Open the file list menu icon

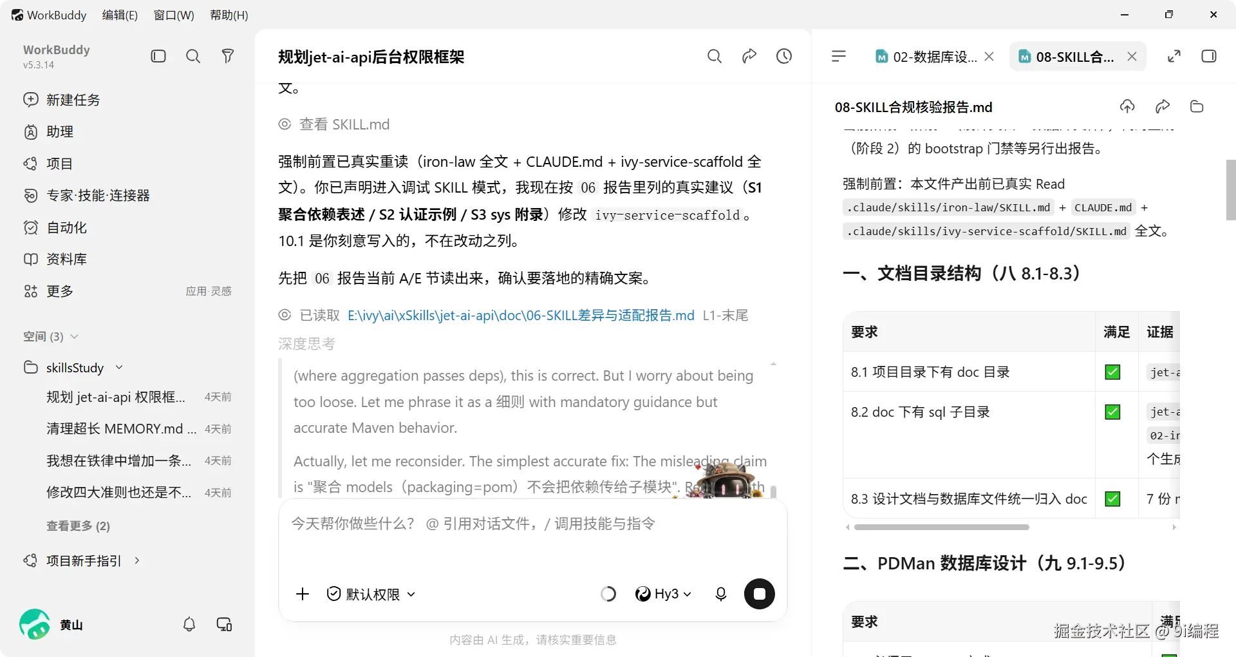click(839, 56)
